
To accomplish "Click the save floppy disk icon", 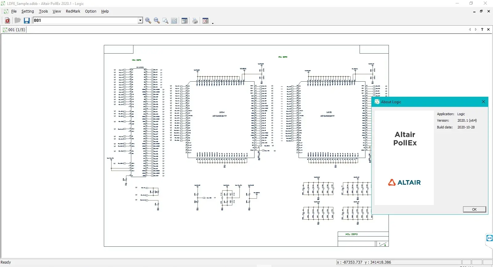I will point(27,21).
